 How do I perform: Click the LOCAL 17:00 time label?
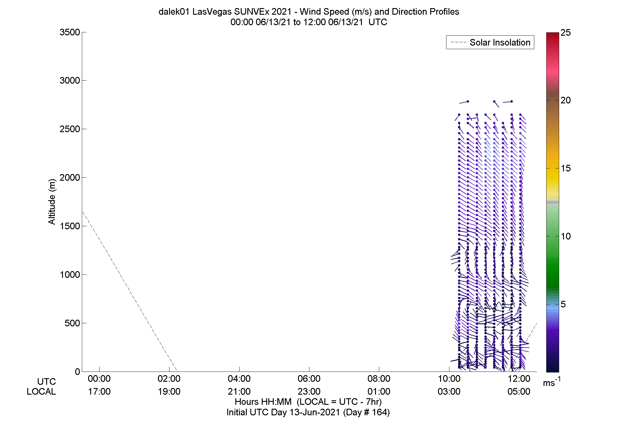pos(99,392)
